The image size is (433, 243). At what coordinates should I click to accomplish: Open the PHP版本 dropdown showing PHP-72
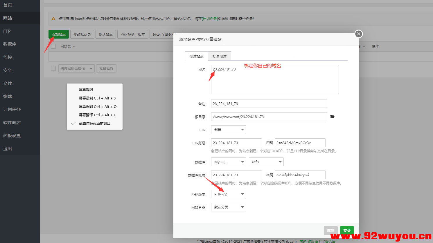point(228,194)
